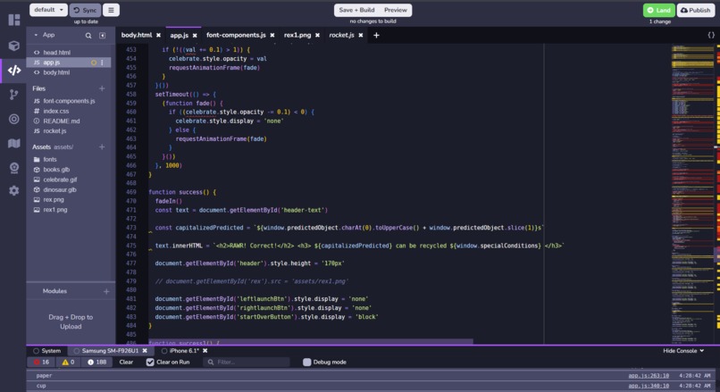Close the Samsung SM-F926U1 console tab
The height and width of the screenshot is (392, 720).
pyautogui.click(x=145, y=351)
